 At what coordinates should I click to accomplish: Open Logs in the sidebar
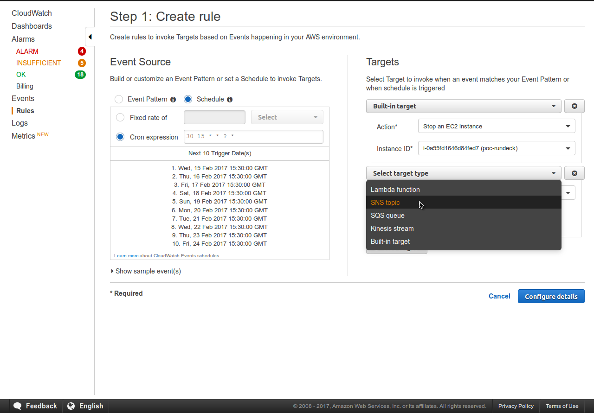[x=19, y=123]
